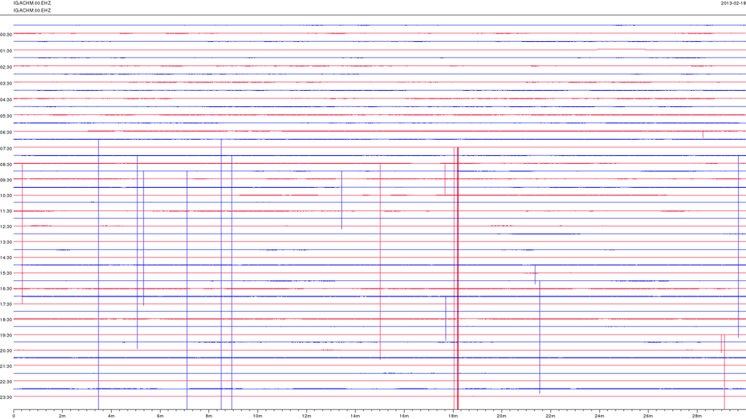Click the 22m axis tick label

tap(550, 416)
